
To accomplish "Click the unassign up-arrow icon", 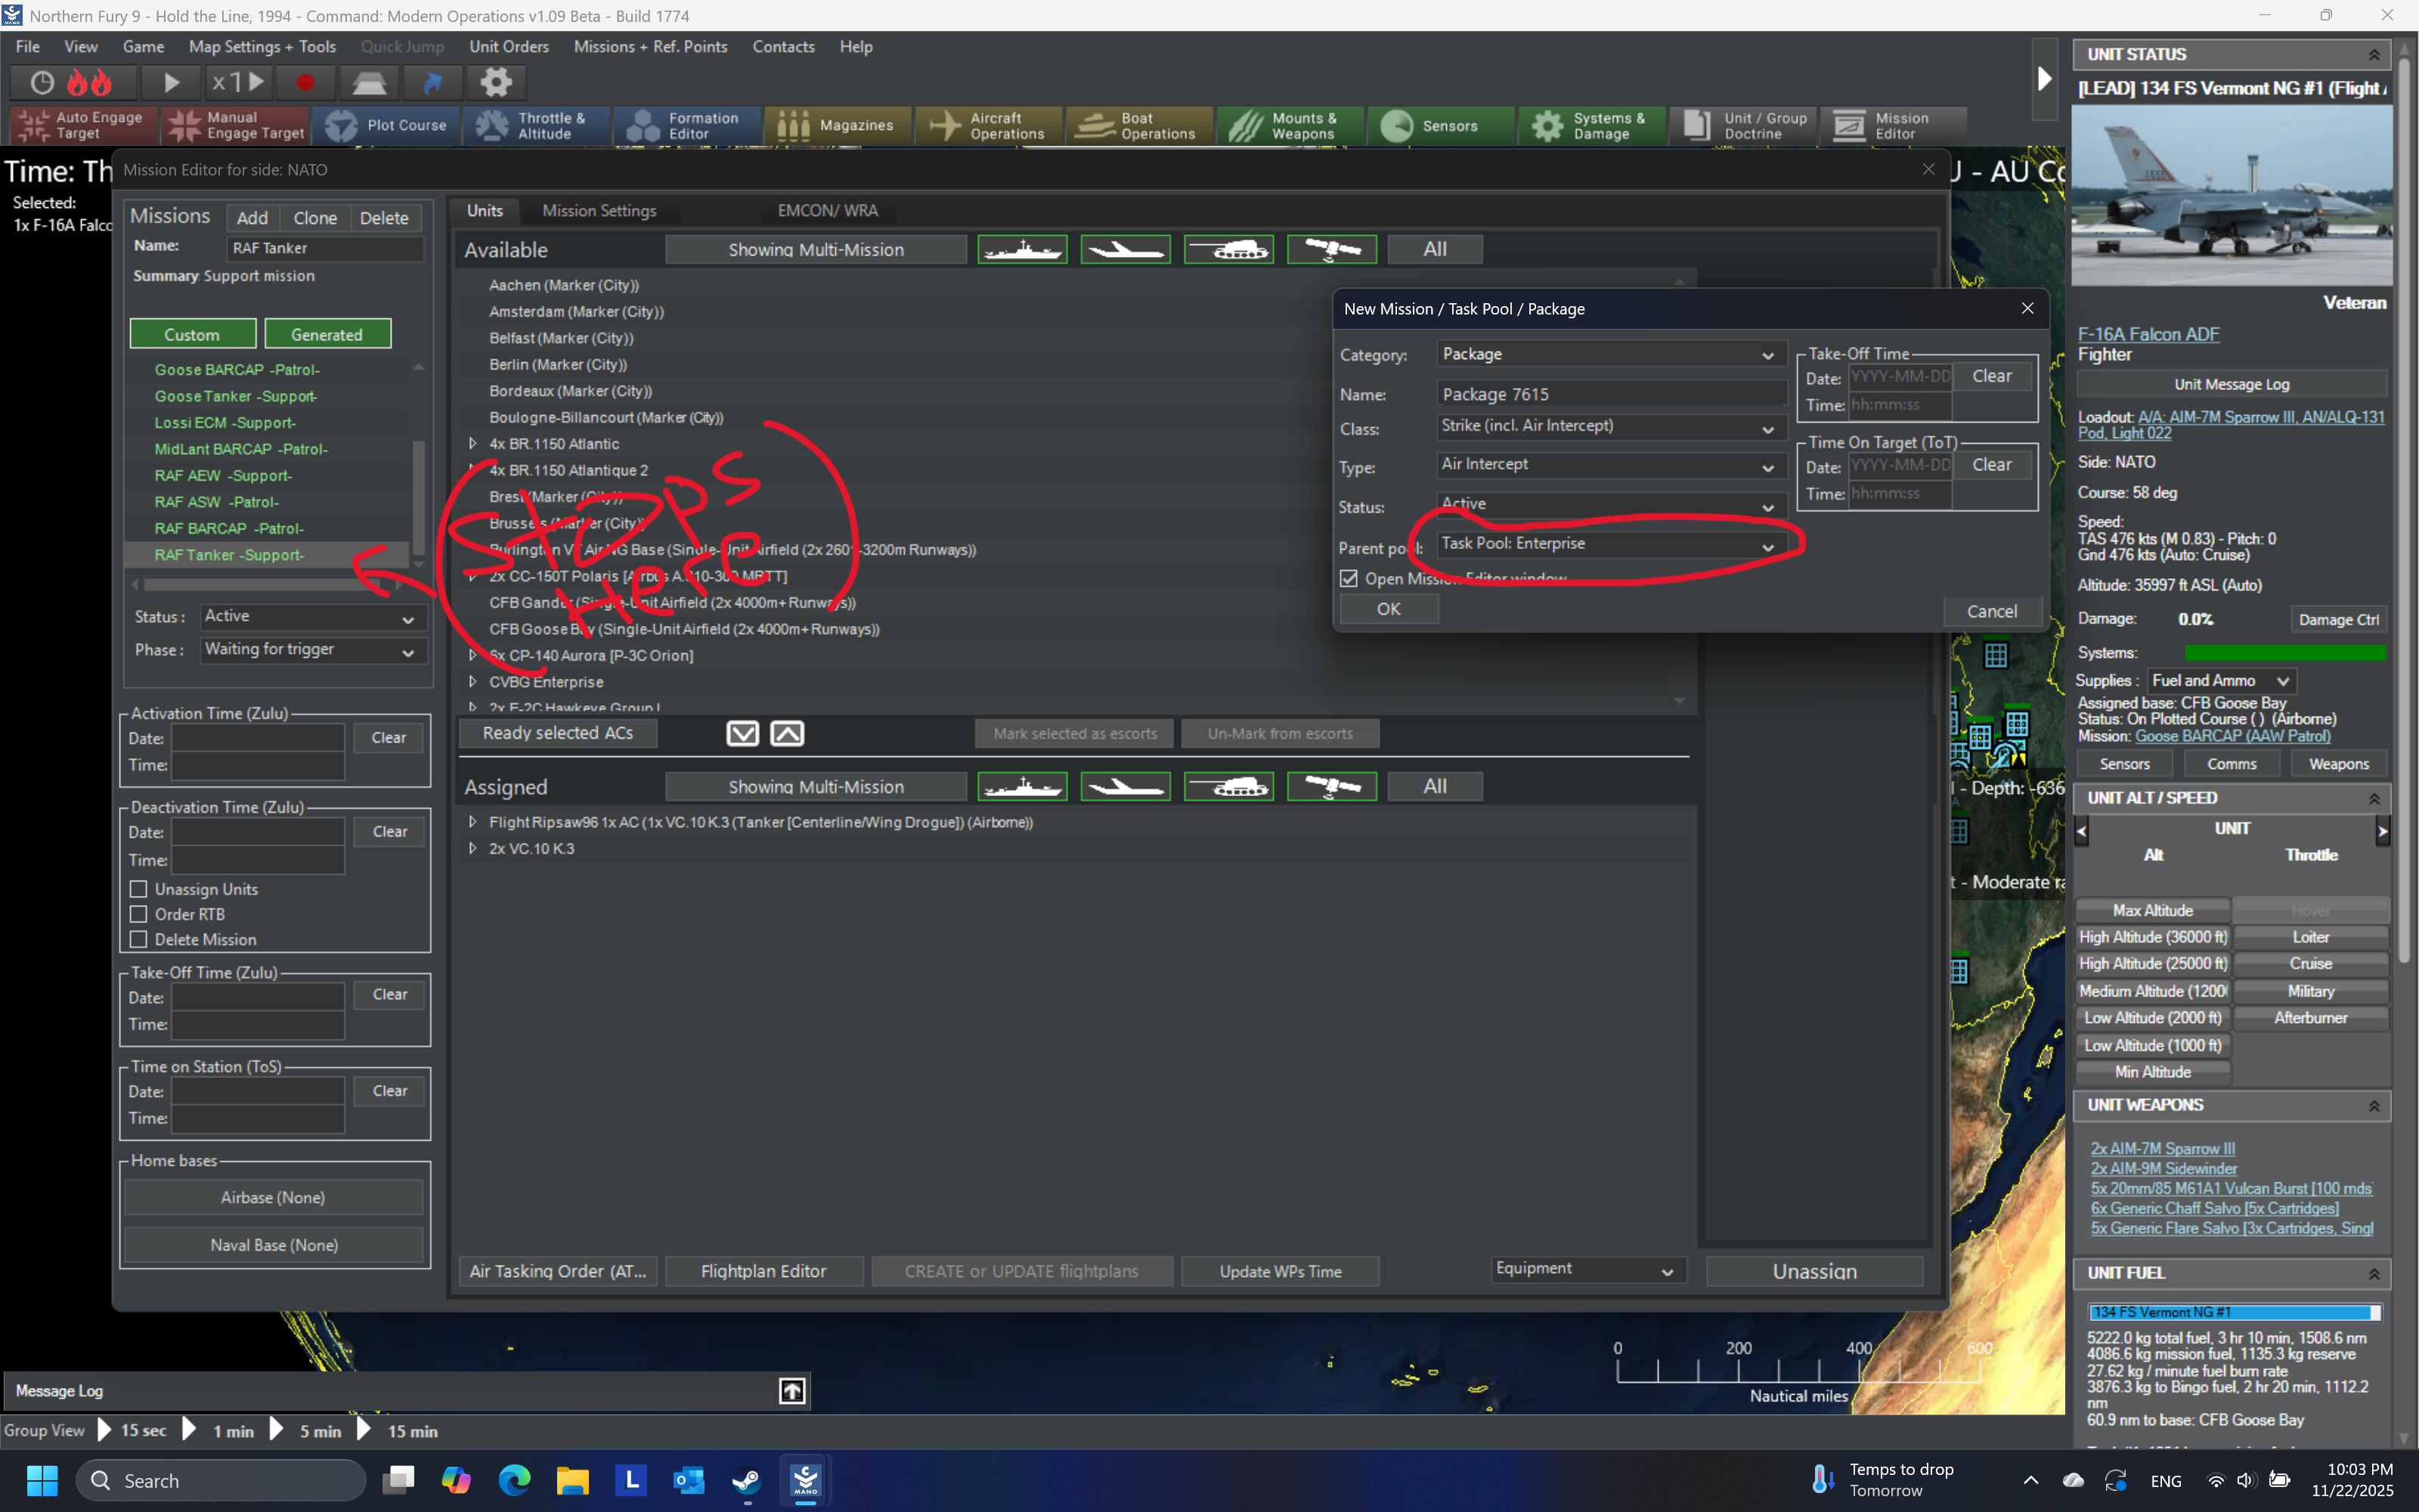I will point(788,733).
